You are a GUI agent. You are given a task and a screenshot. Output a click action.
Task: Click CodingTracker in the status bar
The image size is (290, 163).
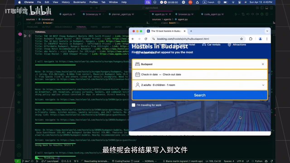121,161
